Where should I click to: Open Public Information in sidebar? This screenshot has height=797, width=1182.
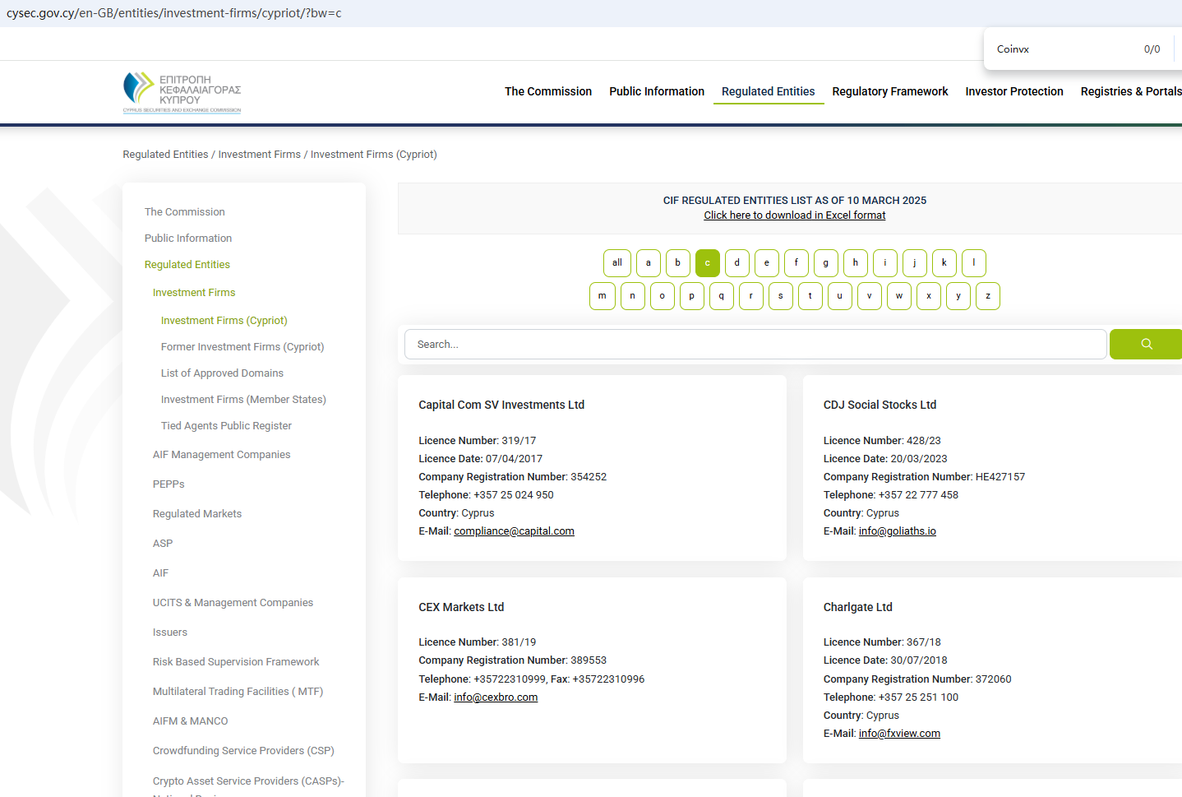click(x=188, y=239)
